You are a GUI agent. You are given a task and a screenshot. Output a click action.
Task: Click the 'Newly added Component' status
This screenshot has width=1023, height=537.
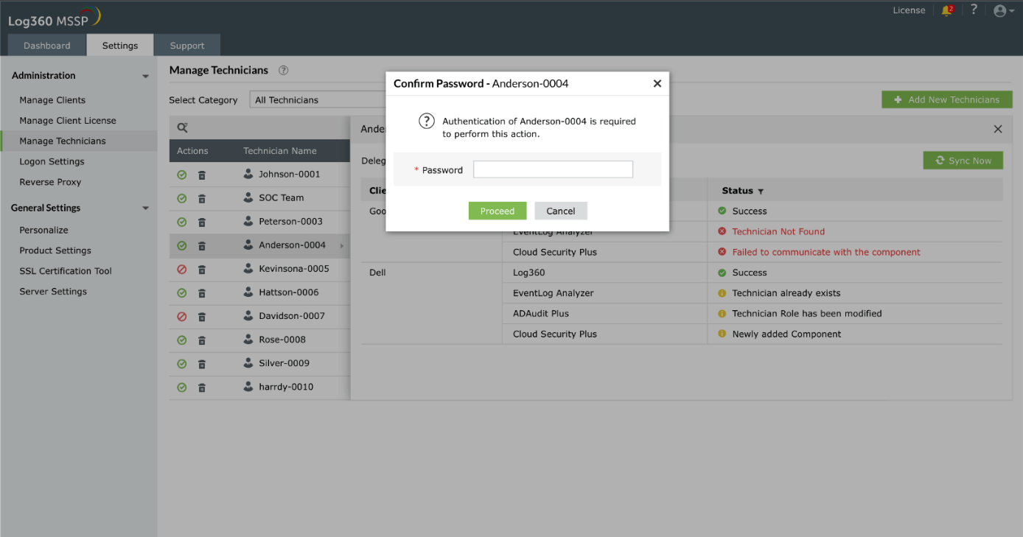786,334
